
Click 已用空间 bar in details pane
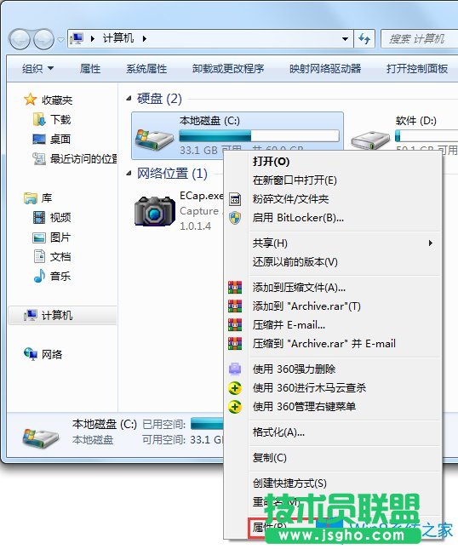(x=207, y=424)
